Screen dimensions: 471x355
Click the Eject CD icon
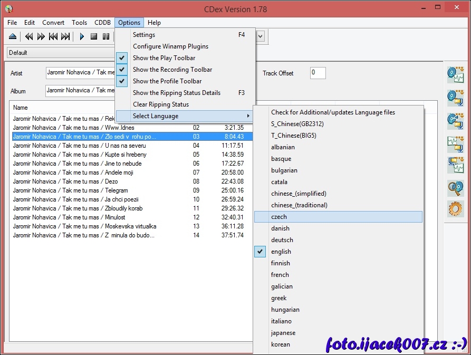(13, 36)
